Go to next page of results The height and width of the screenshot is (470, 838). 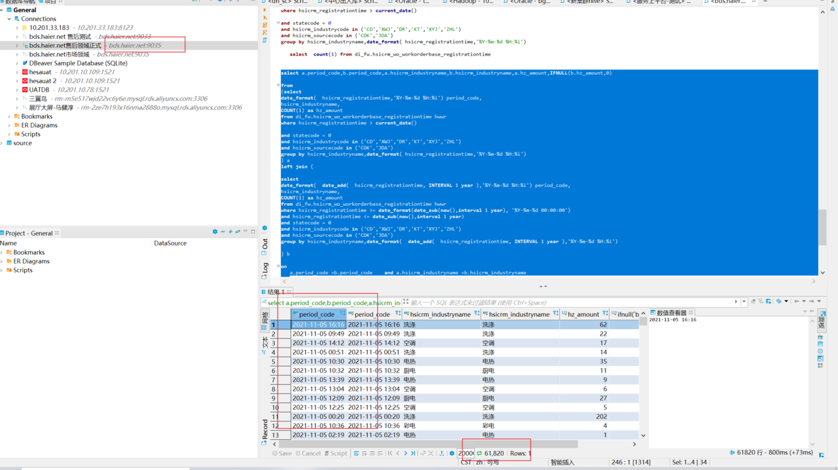(x=405, y=453)
